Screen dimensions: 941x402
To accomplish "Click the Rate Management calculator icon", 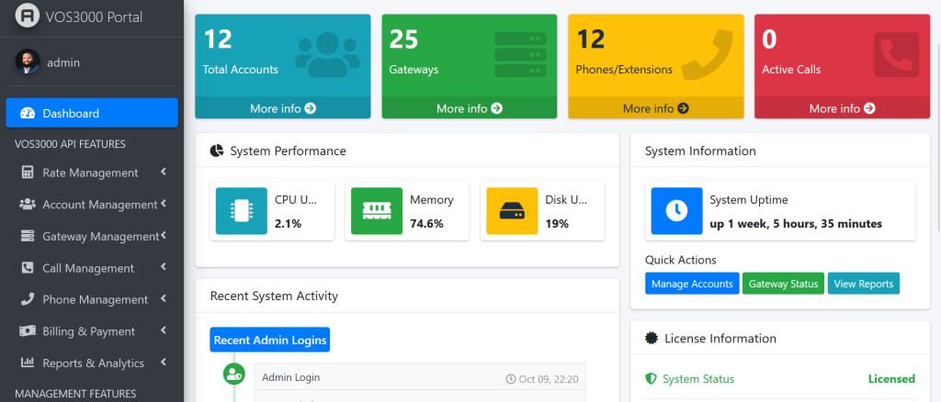I will [x=28, y=173].
